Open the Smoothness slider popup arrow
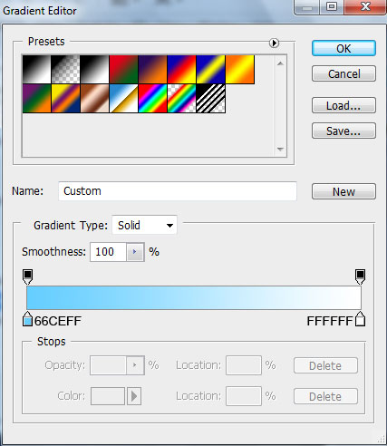Screen dimensions: 387x446 (x=135, y=252)
